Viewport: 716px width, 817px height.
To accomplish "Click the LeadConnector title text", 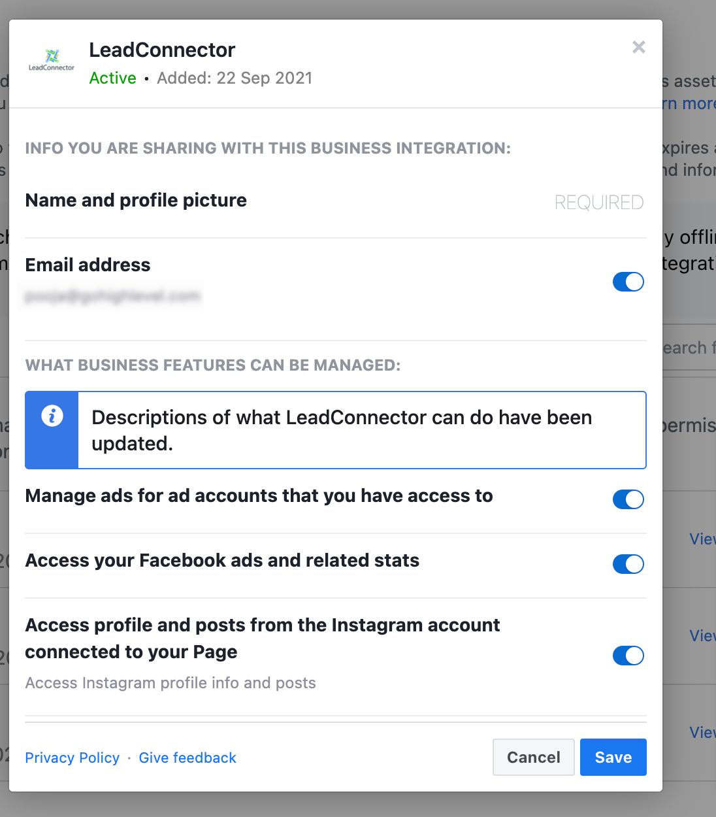I will pyautogui.click(x=162, y=50).
